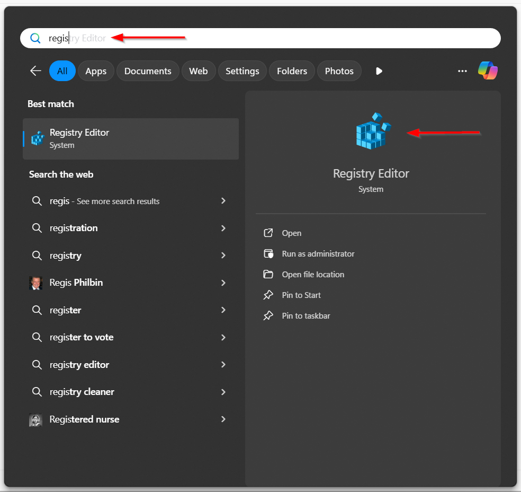Click magnifier icon beside 'registry editor' suggestion
The image size is (521, 492).
[x=37, y=365]
